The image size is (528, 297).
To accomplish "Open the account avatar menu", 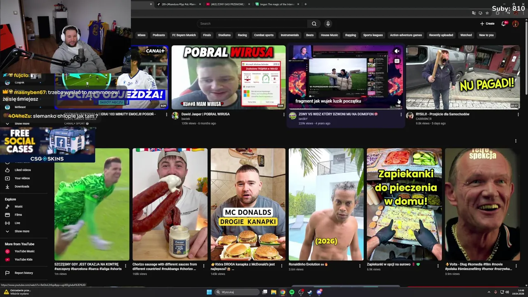I will tap(515, 24).
